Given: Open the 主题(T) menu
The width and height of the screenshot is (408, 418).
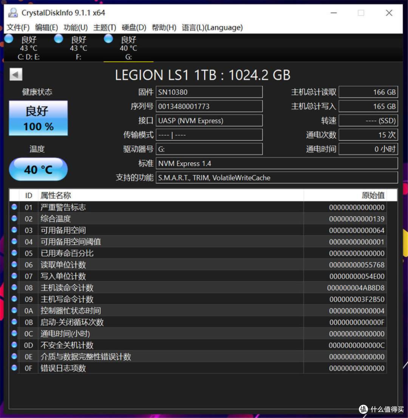Looking at the screenshot, I should [x=105, y=28].
